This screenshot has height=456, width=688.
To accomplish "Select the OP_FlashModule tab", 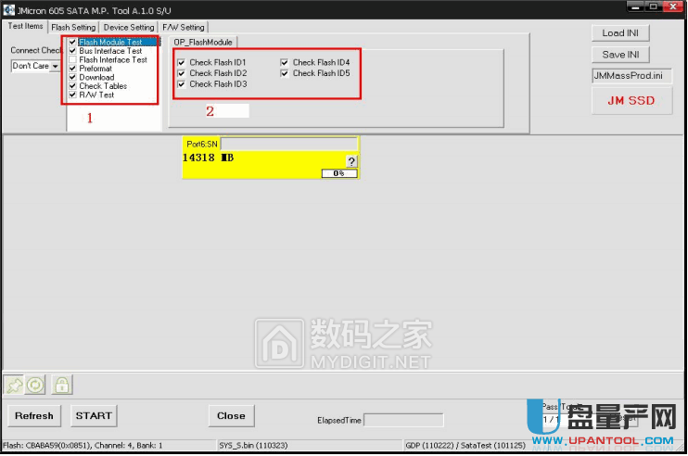I will point(203,42).
